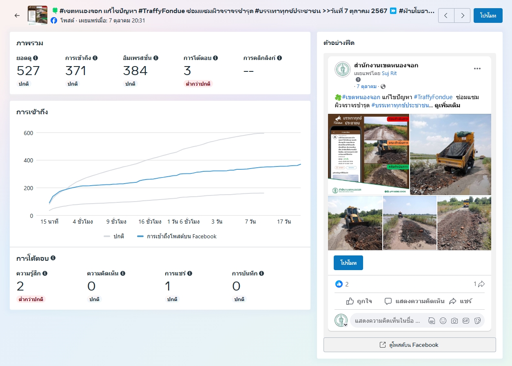The image size is (512, 366).
Task: Click the back arrow at top left
Action: 17,16
